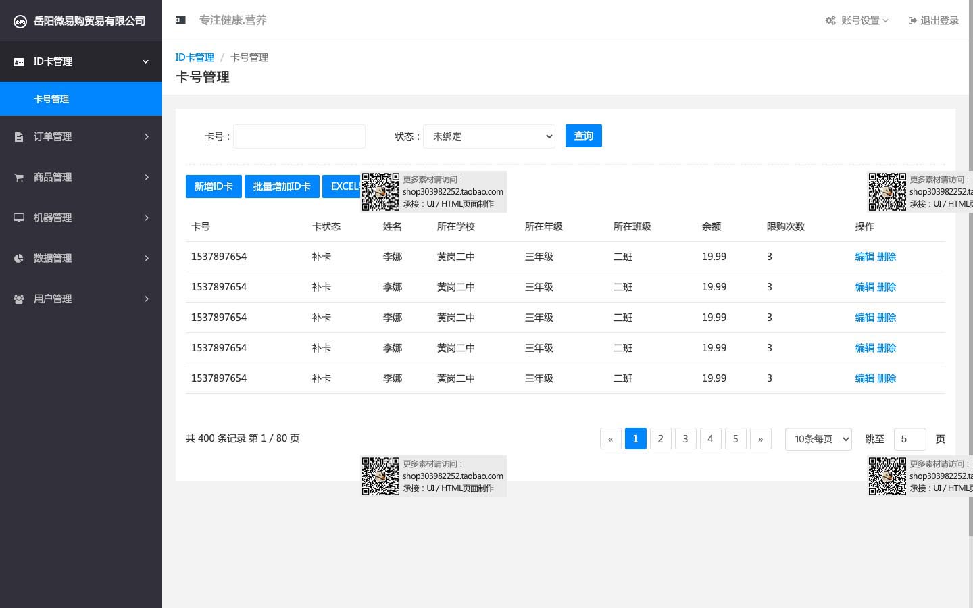Click 退出登录 to log out

(934, 20)
